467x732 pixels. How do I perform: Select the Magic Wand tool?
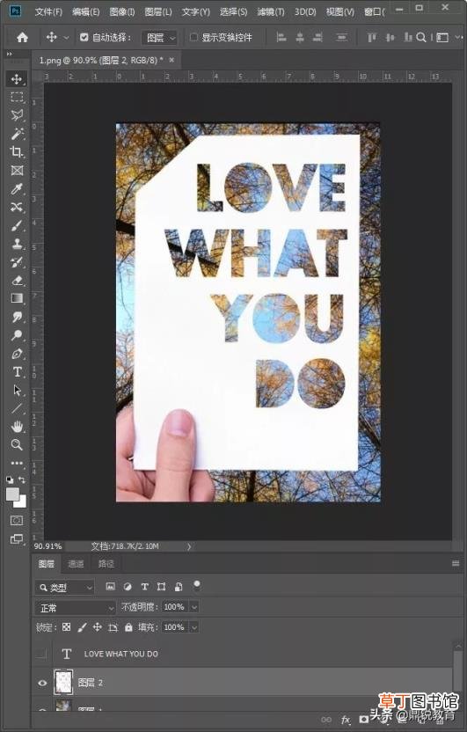[17, 134]
